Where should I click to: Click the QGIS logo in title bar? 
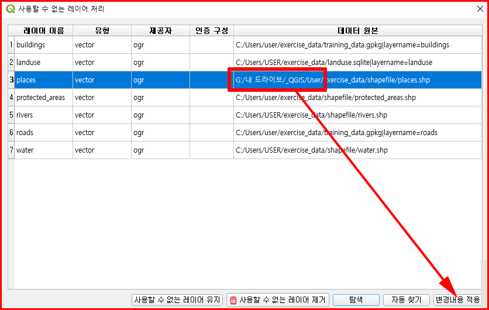click(x=11, y=9)
